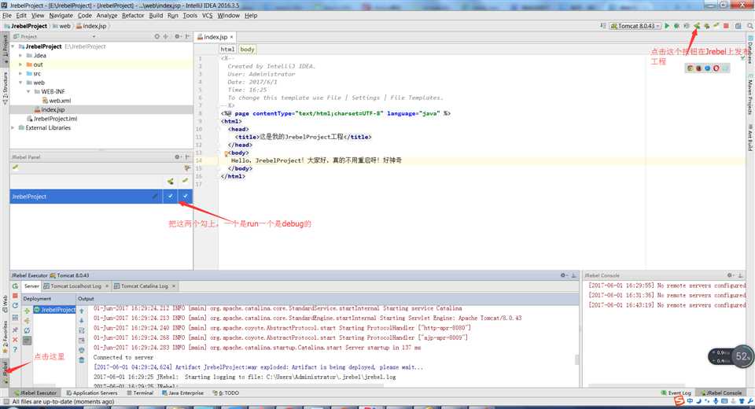Image resolution: width=755 pixels, height=409 pixels.
Task: Open the Build menu
Action: [x=156, y=16]
